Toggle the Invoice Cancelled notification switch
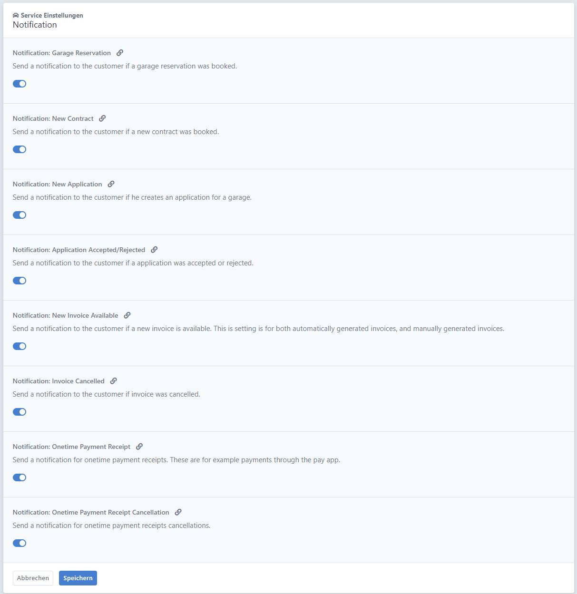 20,412
